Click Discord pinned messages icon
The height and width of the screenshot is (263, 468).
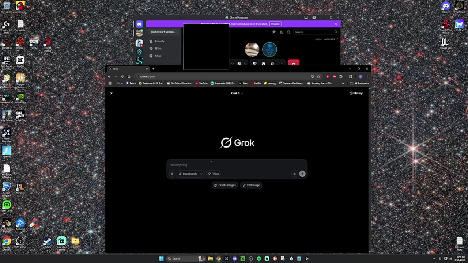tap(274, 32)
